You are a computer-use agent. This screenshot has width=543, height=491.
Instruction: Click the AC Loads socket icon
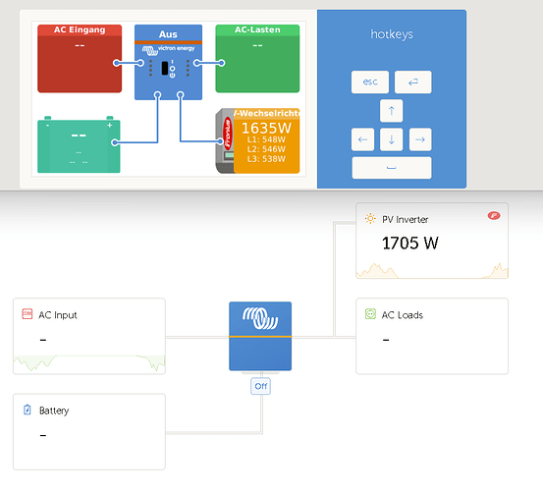point(370,314)
